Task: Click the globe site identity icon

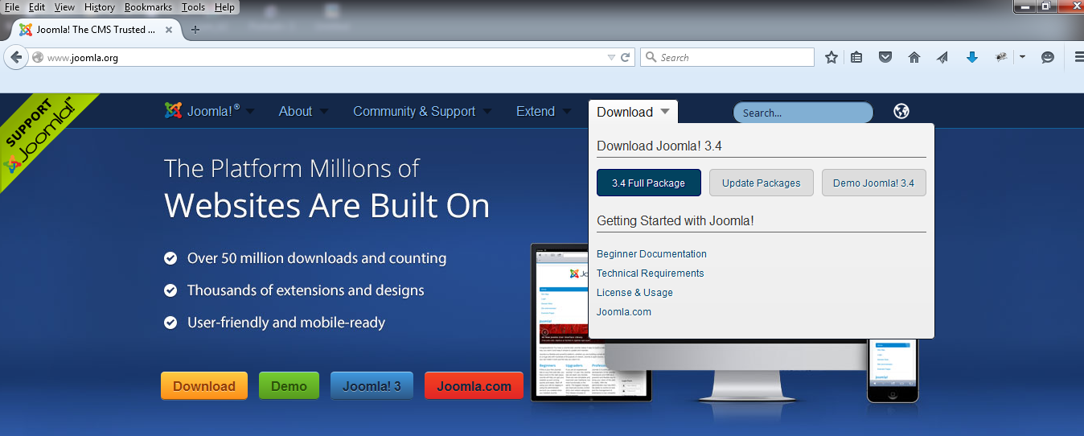Action: 37,58
